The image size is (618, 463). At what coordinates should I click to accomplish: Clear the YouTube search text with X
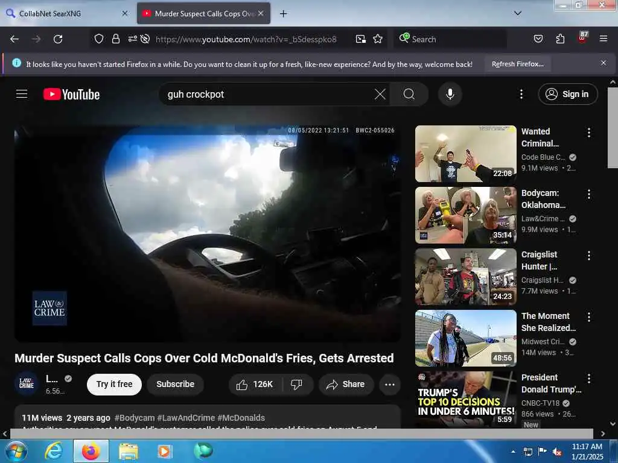coord(380,94)
